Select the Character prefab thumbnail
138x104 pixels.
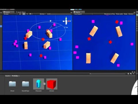click(39, 84)
